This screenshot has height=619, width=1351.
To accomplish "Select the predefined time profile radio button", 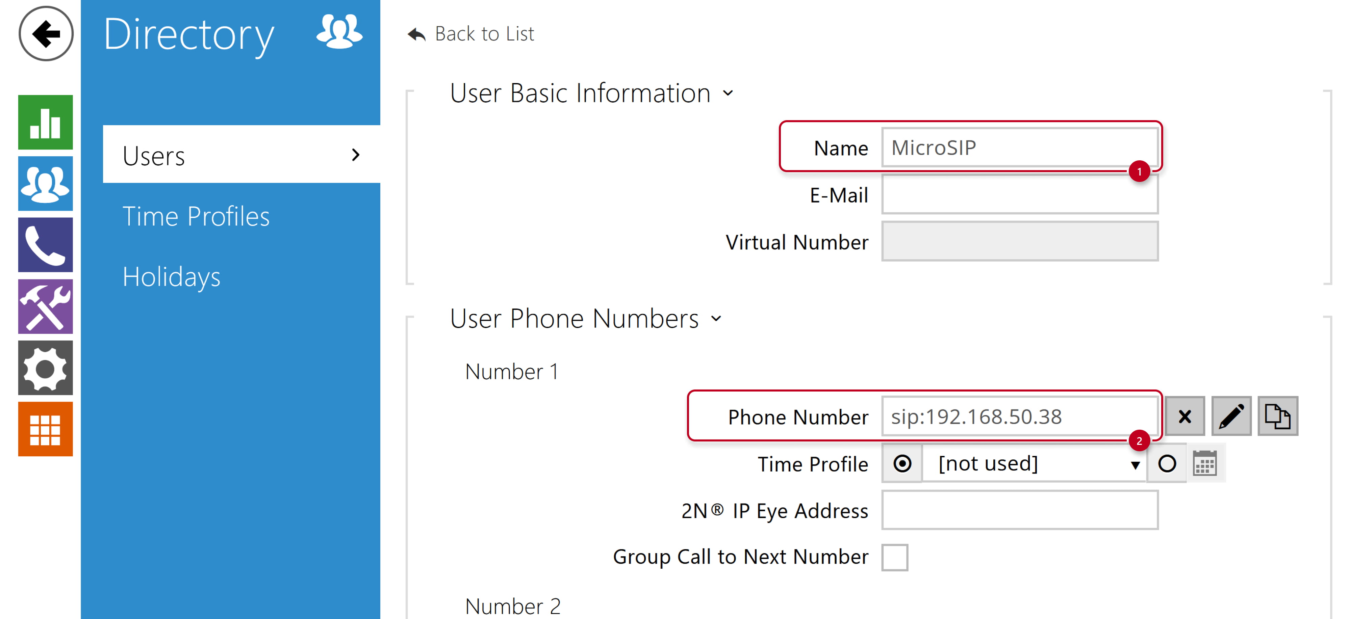I will (902, 463).
